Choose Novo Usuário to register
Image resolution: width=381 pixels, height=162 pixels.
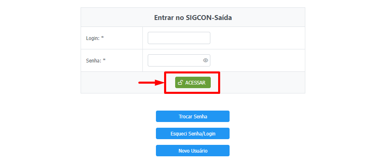[193, 151]
